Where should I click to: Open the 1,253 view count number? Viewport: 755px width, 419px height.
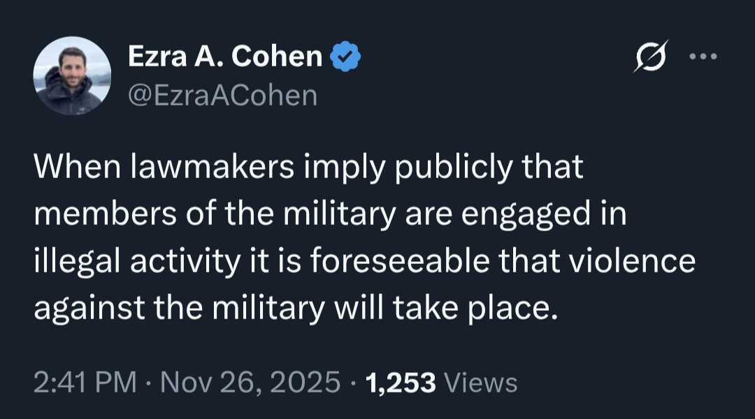coord(401,382)
